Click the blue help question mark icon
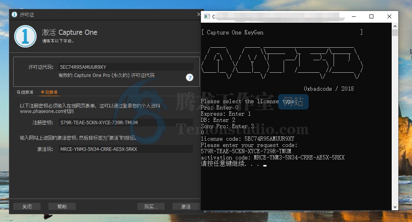This screenshot has height=222, width=412. [190, 77]
